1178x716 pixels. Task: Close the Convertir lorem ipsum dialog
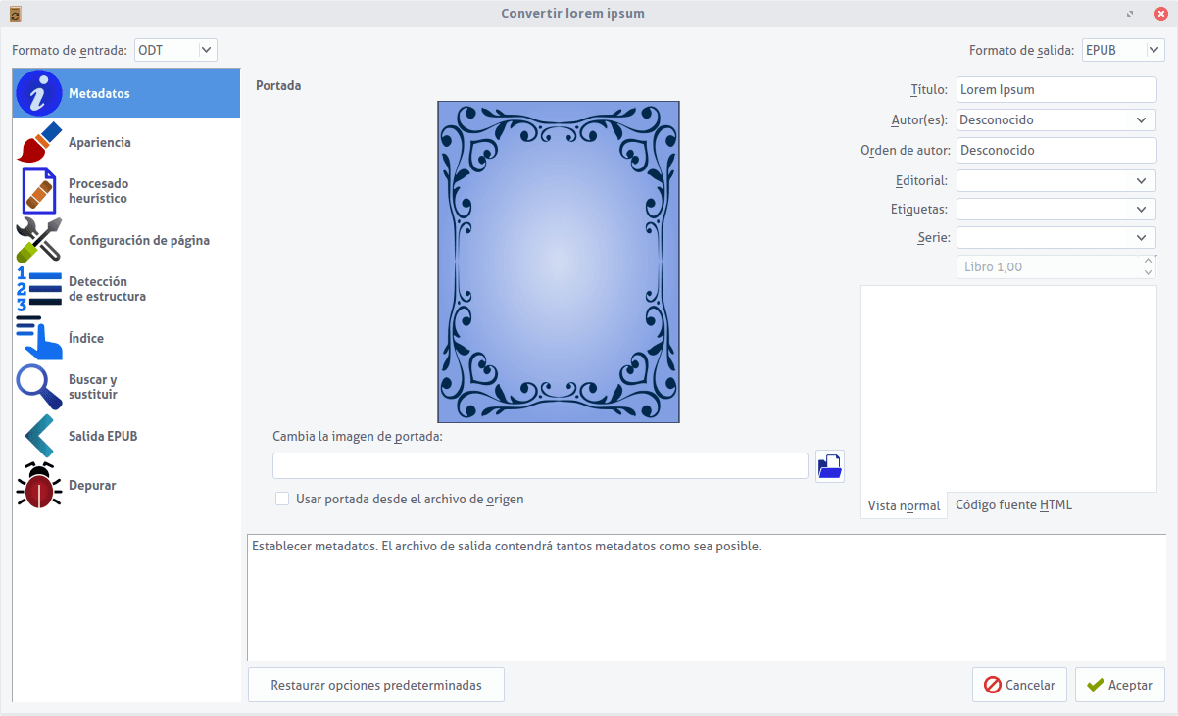pyautogui.click(x=1160, y=13)
